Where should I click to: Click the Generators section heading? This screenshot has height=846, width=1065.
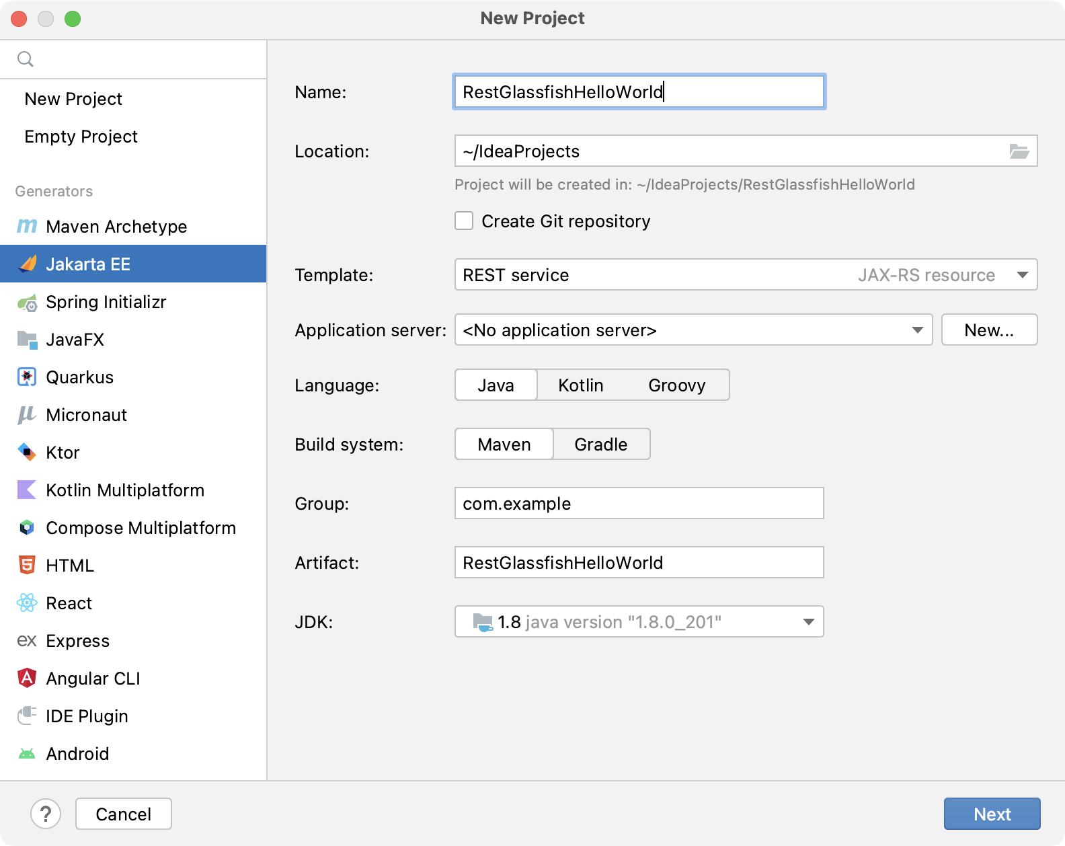[x=54, y=191]
